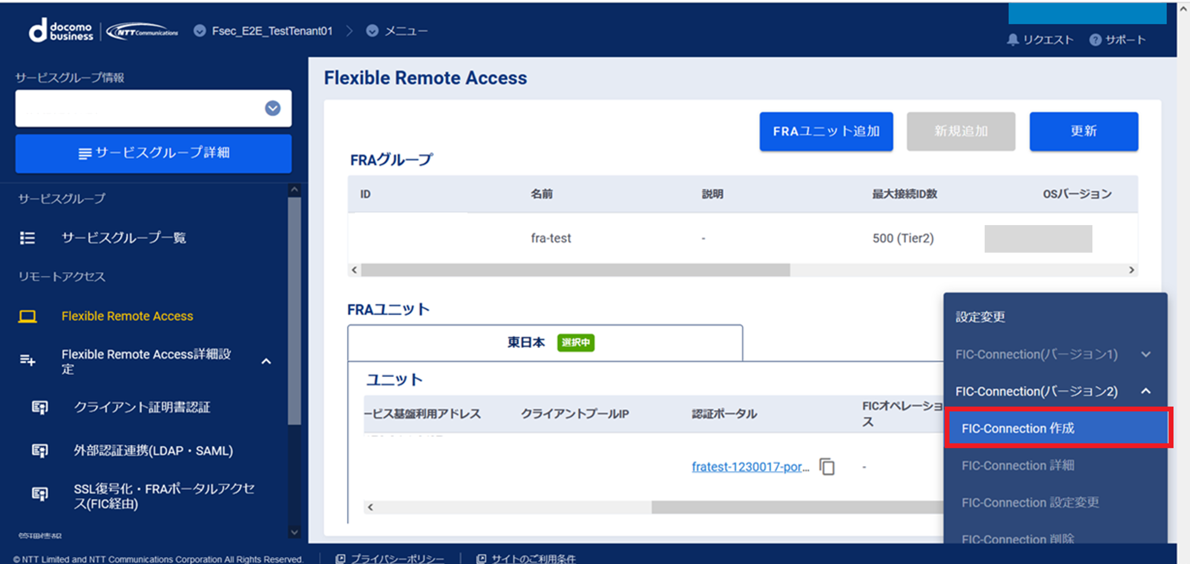Image resolution: width=1190 pixels, height=564 pixels.
Task: Click the SSL decryption FRA portal icon
Action: point(40,494)
